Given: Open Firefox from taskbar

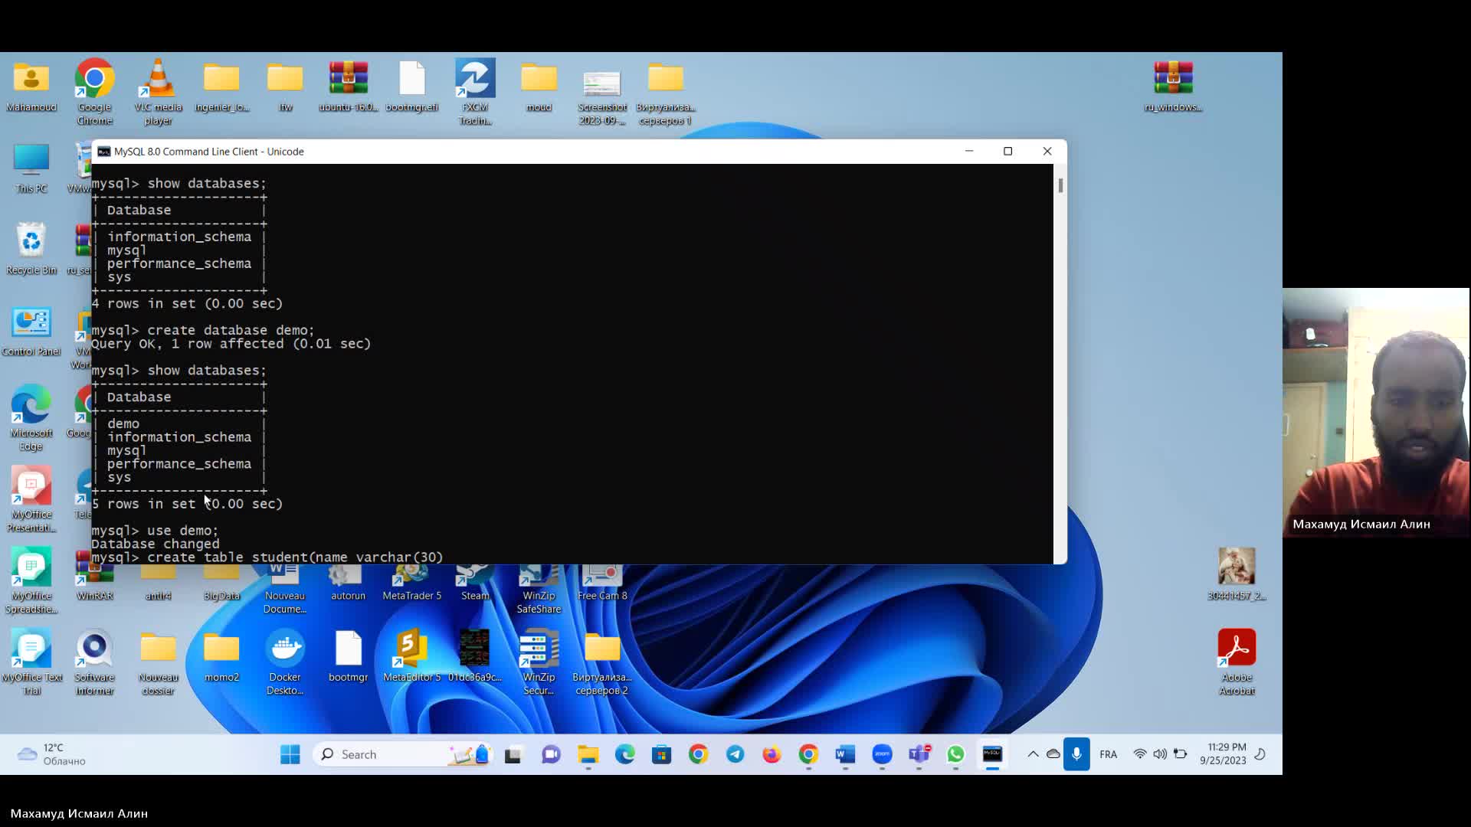Looking at the screenshot, I should 772,754.
